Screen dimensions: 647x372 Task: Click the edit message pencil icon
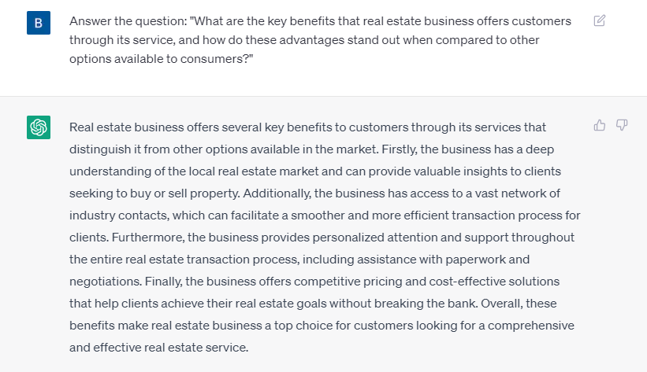600,20
